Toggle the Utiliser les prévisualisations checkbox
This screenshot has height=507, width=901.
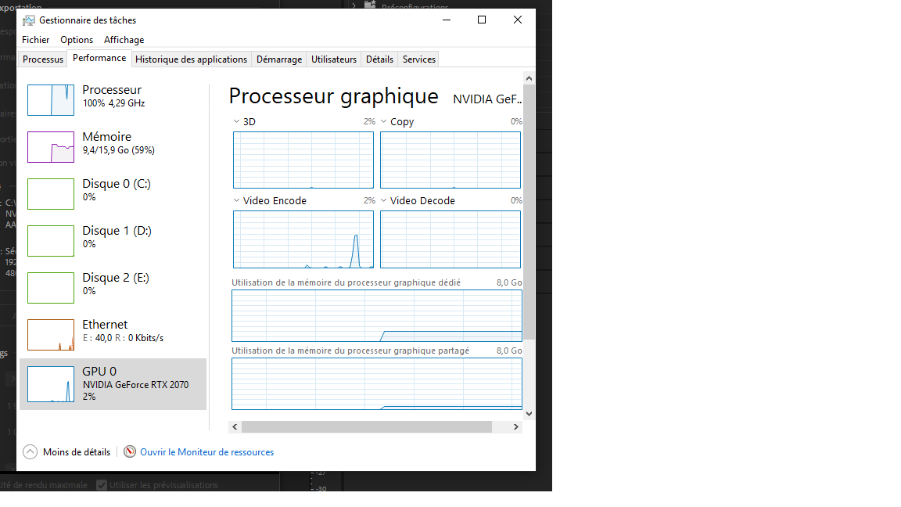(x=102, y=484)
